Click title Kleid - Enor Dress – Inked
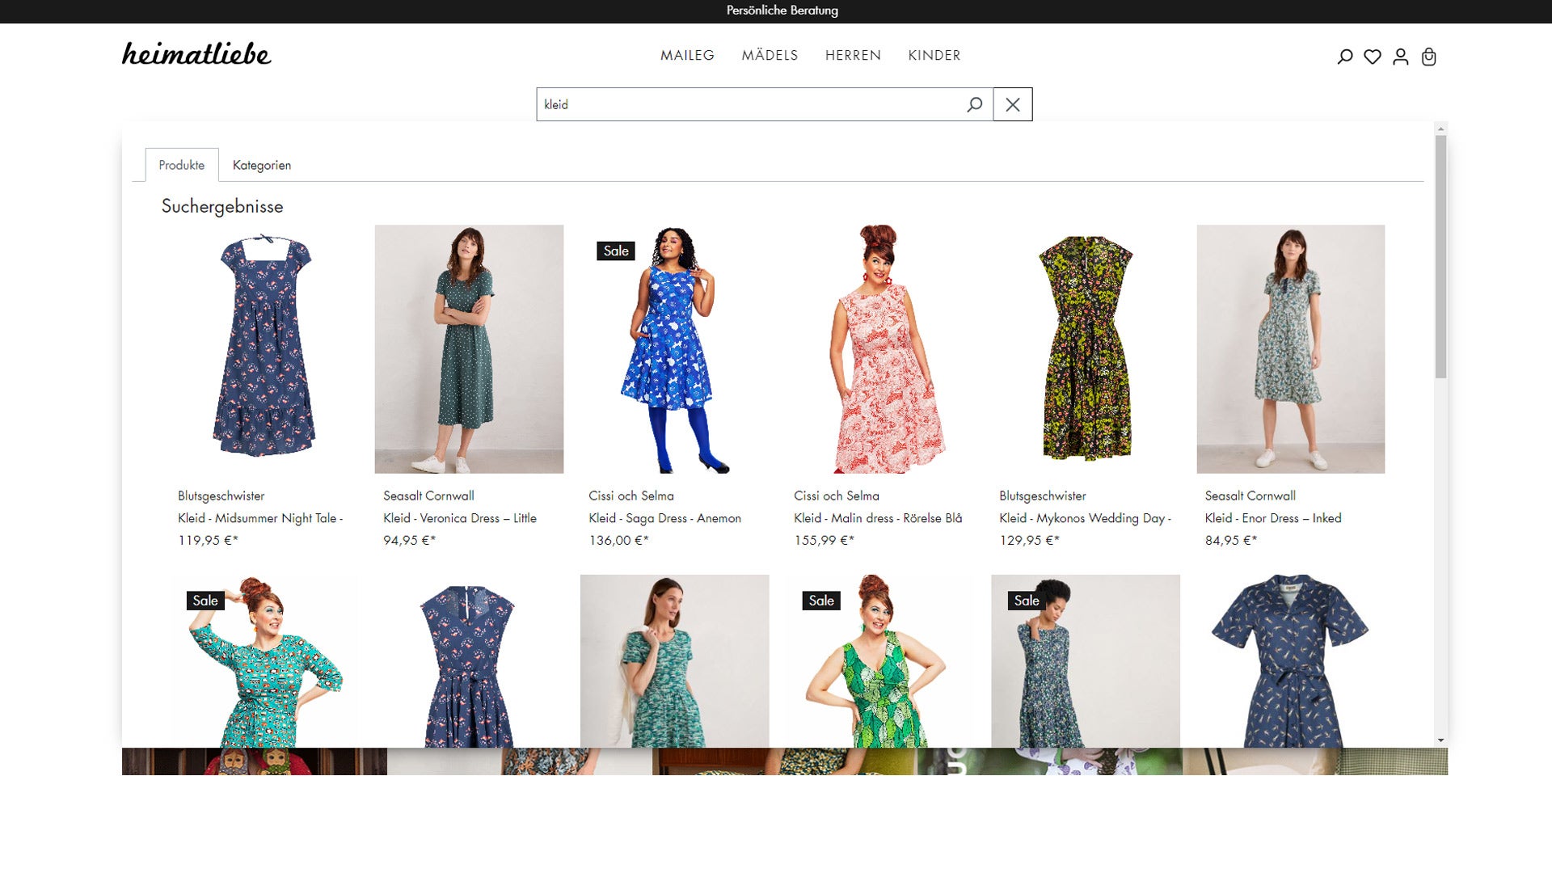Screen dimensions: 1552x873 click(x=1273, y=518)
